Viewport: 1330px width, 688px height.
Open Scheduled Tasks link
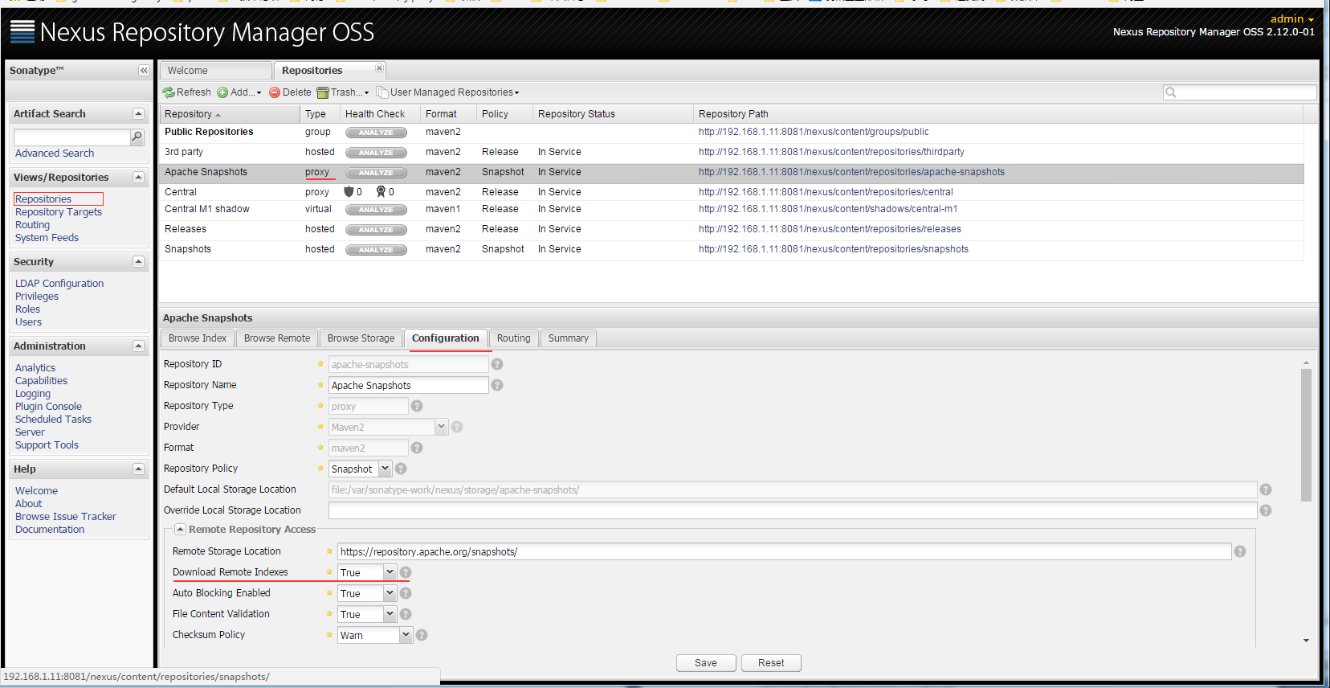53,420
